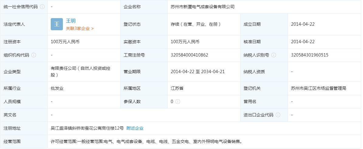Select company name 苏州市新厦电气成套设备有限公司
Screen dimensions: 363x149
coord(203,7)
